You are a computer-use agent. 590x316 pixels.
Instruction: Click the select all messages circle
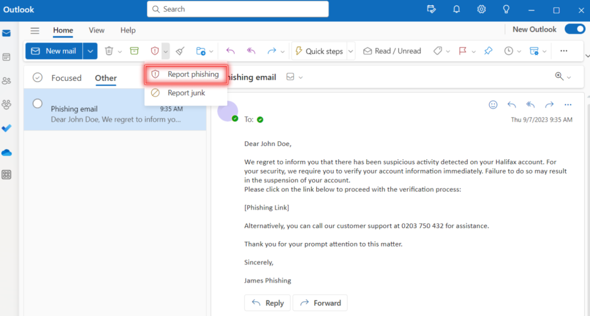[x=37, y=78]
